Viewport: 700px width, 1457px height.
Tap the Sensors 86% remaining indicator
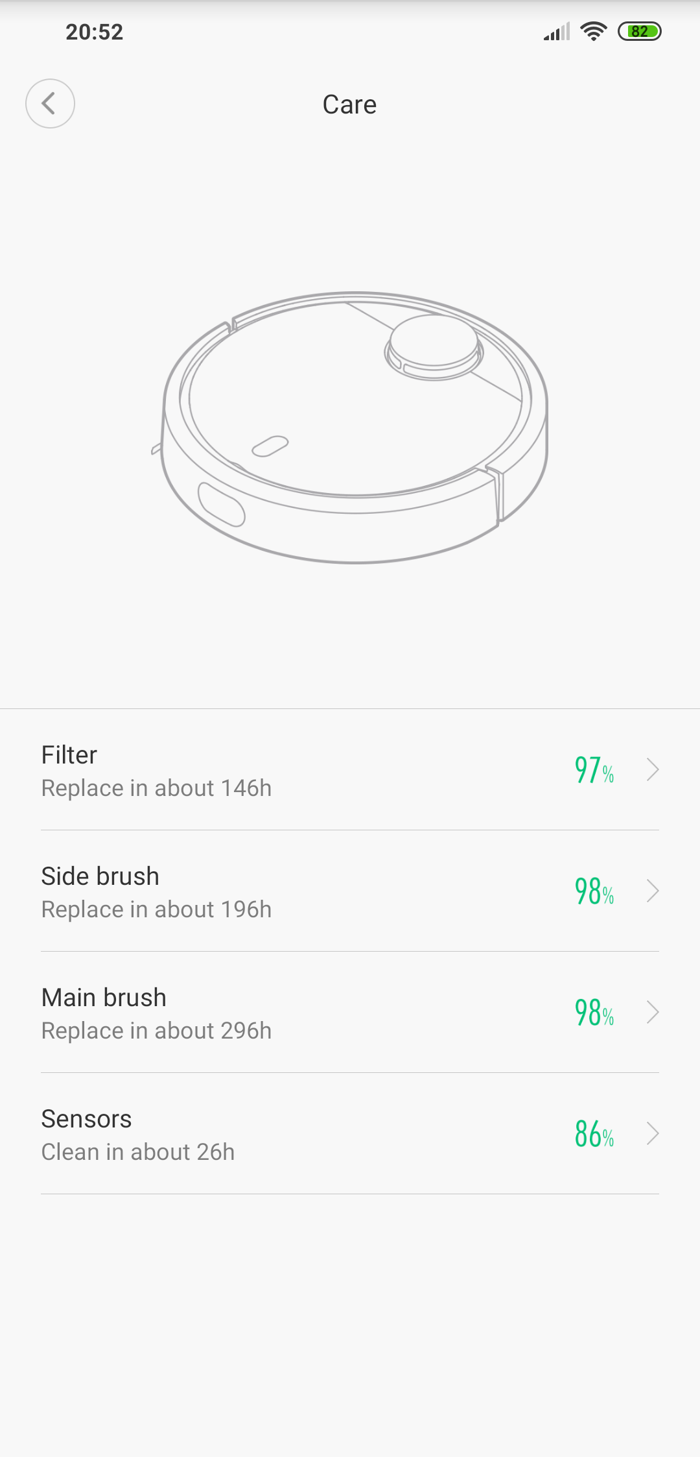[594, 1135]
